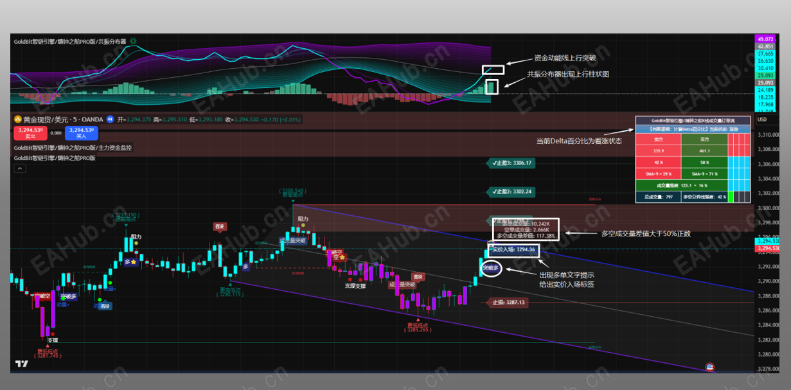Click the 阻力 label at 3300 peak
The height and width of the screenshot is (390, 791).
303,219
